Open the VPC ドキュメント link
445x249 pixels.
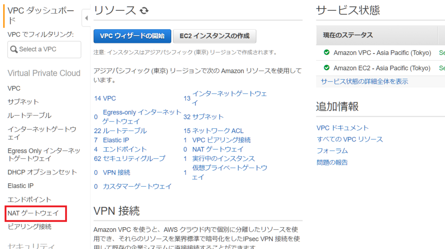pyautogui.click(x=342, y=128)
